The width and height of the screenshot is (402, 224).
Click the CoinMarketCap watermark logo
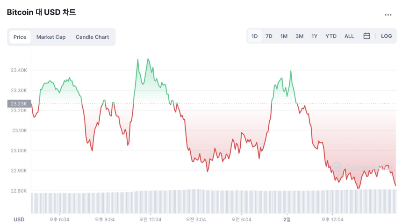(362, 167)
